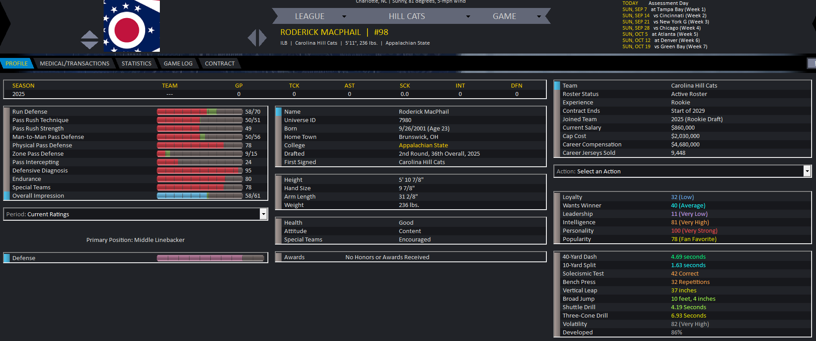The height and width of the screenshot is (341, 816).
Task: Open the GAME LOG tab
Action: (x=178, y=63)
